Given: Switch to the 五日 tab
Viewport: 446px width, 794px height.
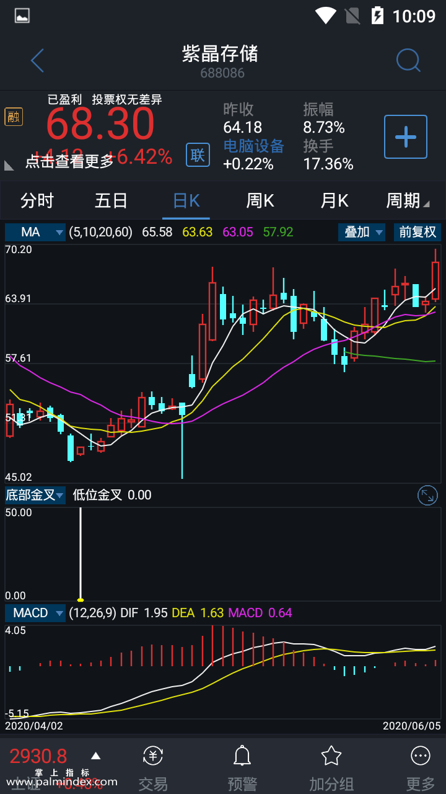Looking at the screenshot, I should pos(111,200).
